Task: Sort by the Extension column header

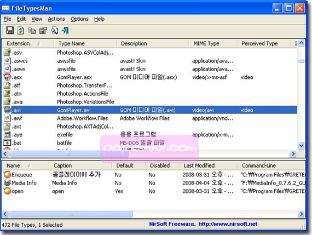Action: click(28, 43)
